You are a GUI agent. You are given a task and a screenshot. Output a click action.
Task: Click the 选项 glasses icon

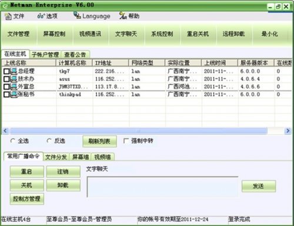[41, 16]
